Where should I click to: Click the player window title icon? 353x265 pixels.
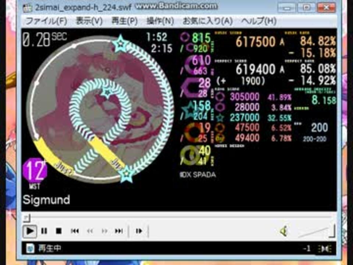tap(28, 8)
